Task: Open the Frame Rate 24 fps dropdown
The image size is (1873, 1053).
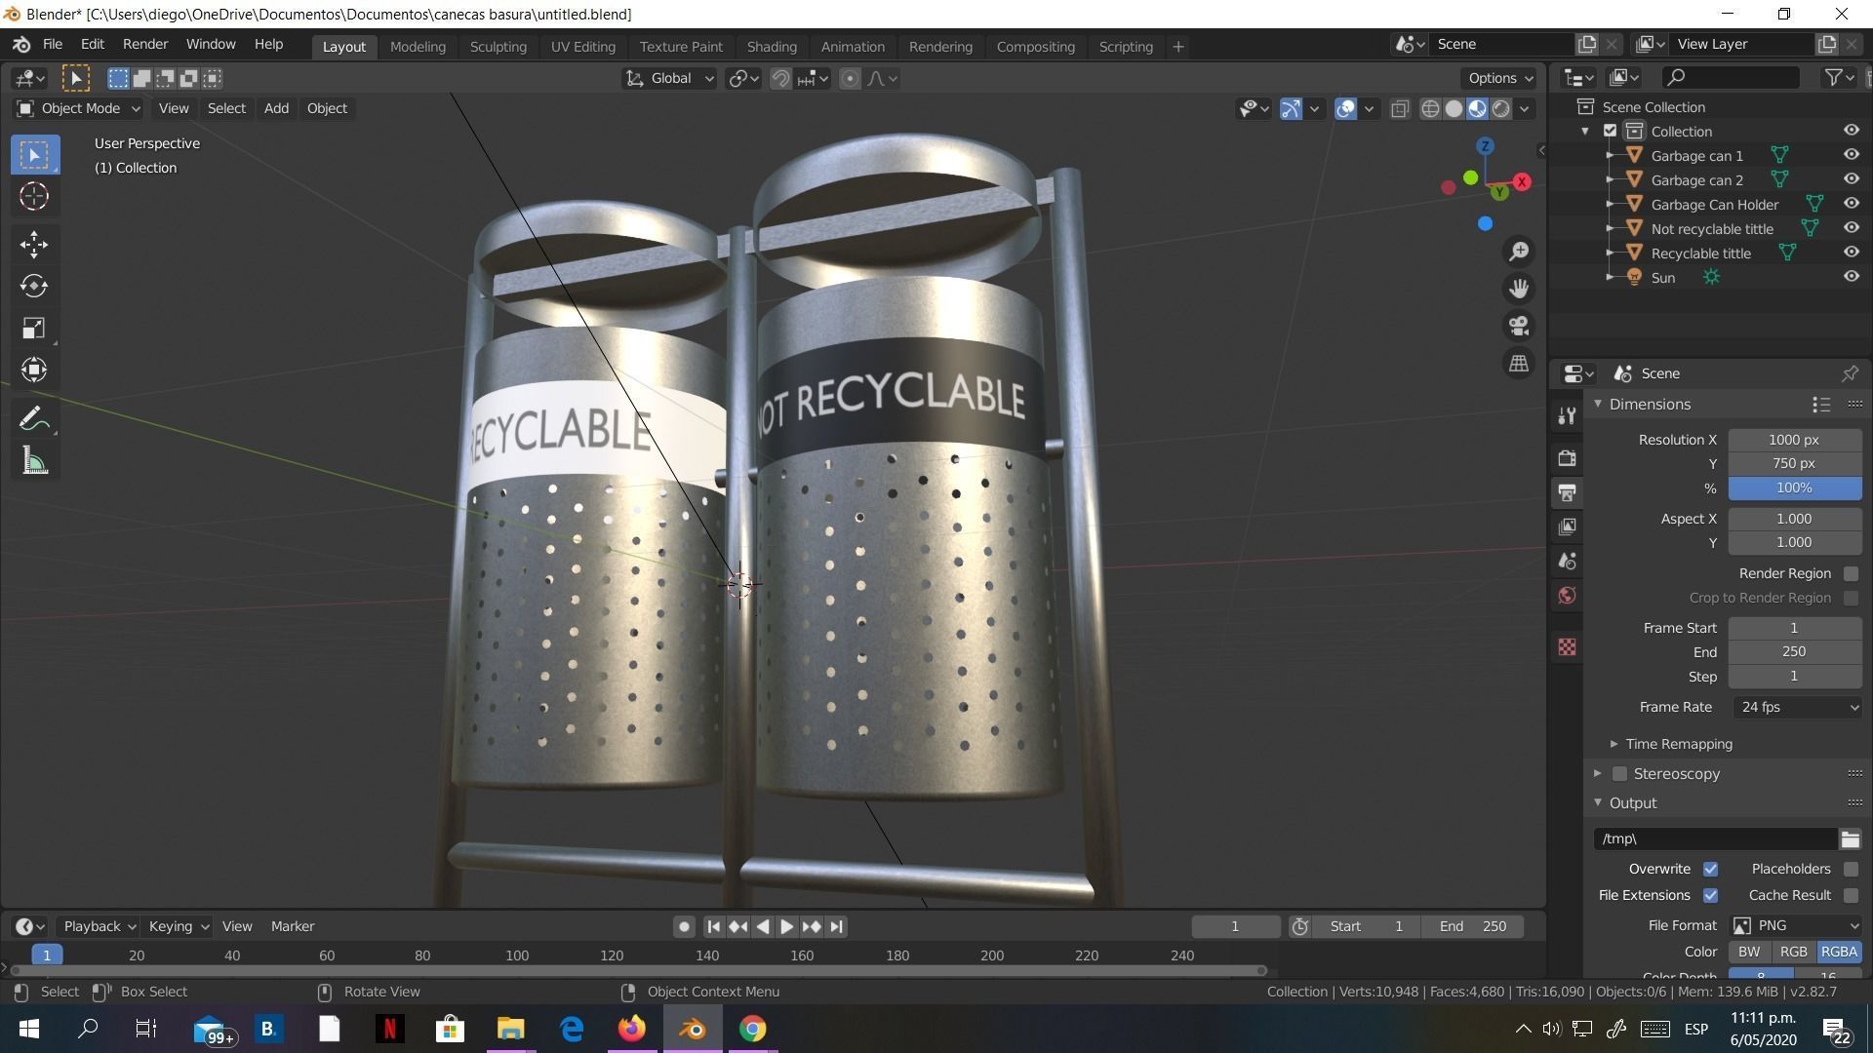Action: (1795, 707)
